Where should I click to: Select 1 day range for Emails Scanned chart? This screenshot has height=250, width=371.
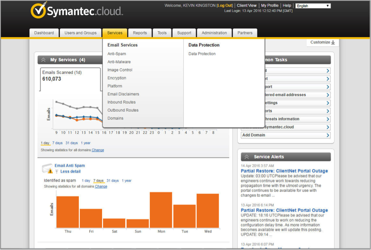click(x=45, y=143)
